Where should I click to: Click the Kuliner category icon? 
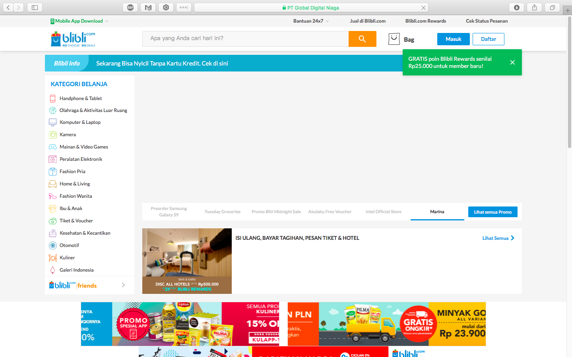(52, 258)
